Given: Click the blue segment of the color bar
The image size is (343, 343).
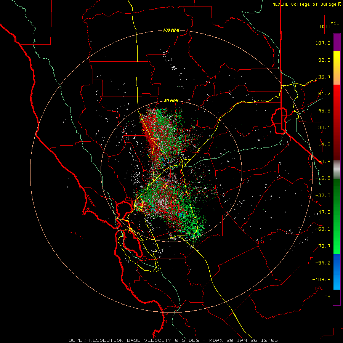Looking at the screenshot, I should (337, 272).
